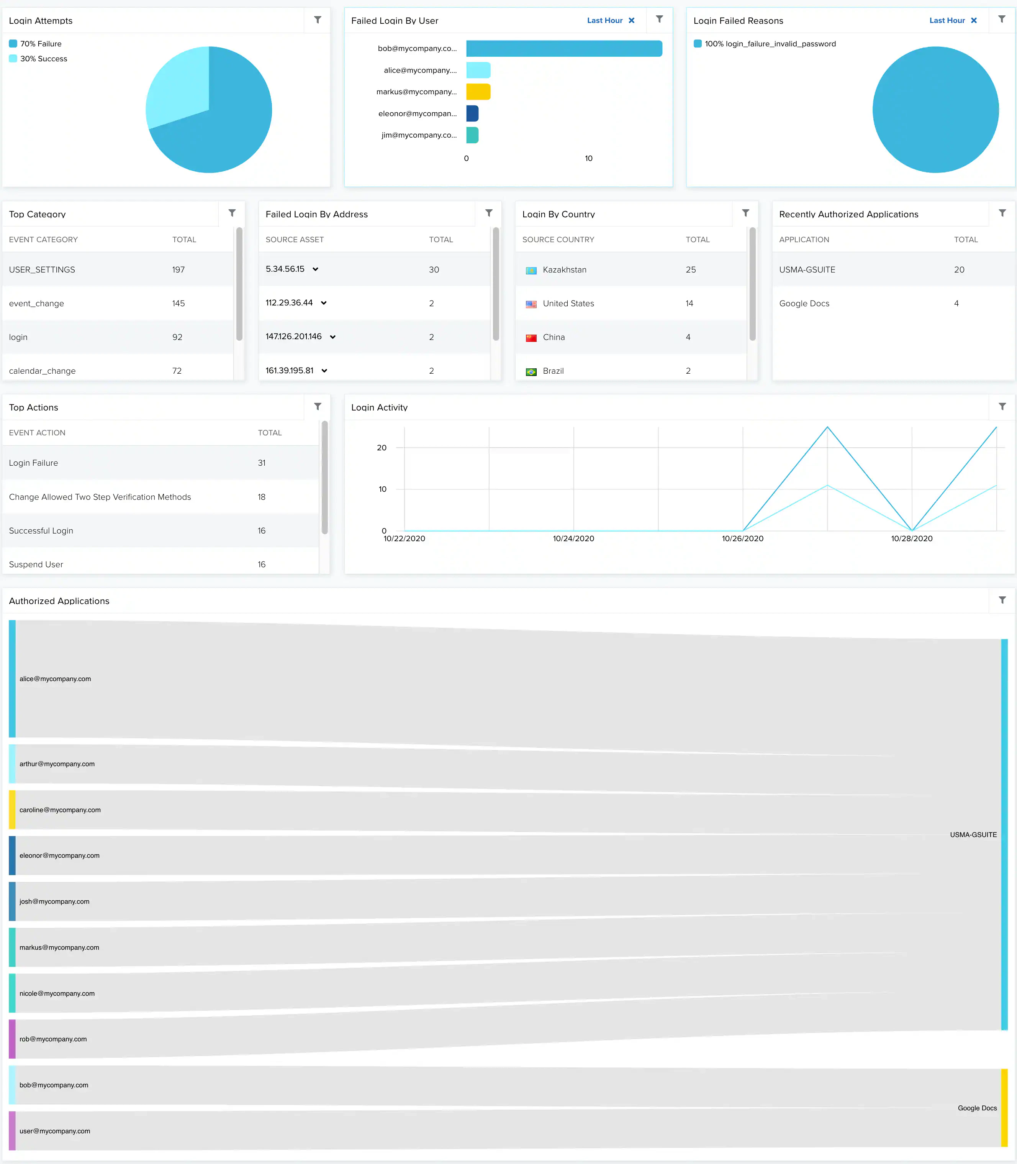
Task: Remove Last Hour filter from Failed Login By User
Action: point(632,20)
